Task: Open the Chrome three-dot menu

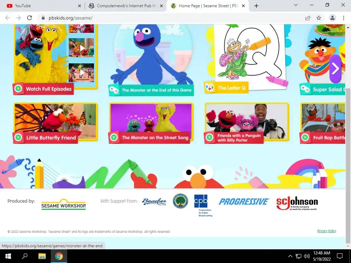Action: click(343, 18)
